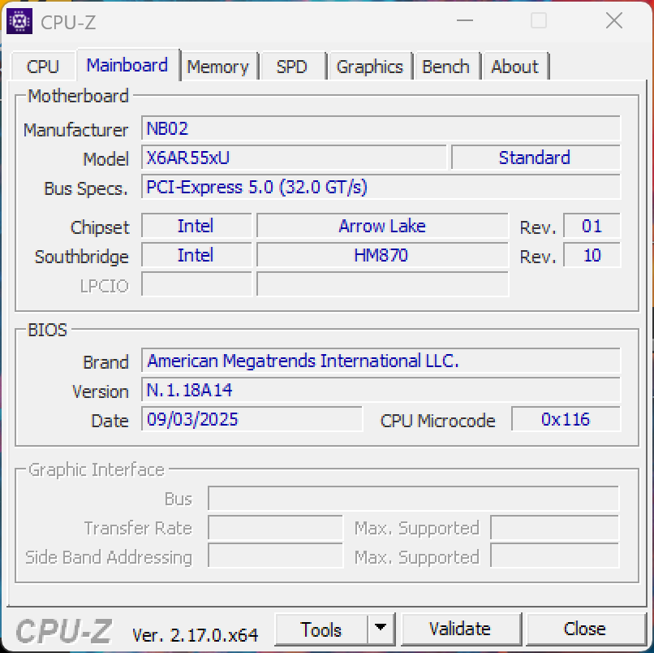Viewport: 654px width, 653px height.
Task: Switch to the Bench tab
Action: point(445,67)
